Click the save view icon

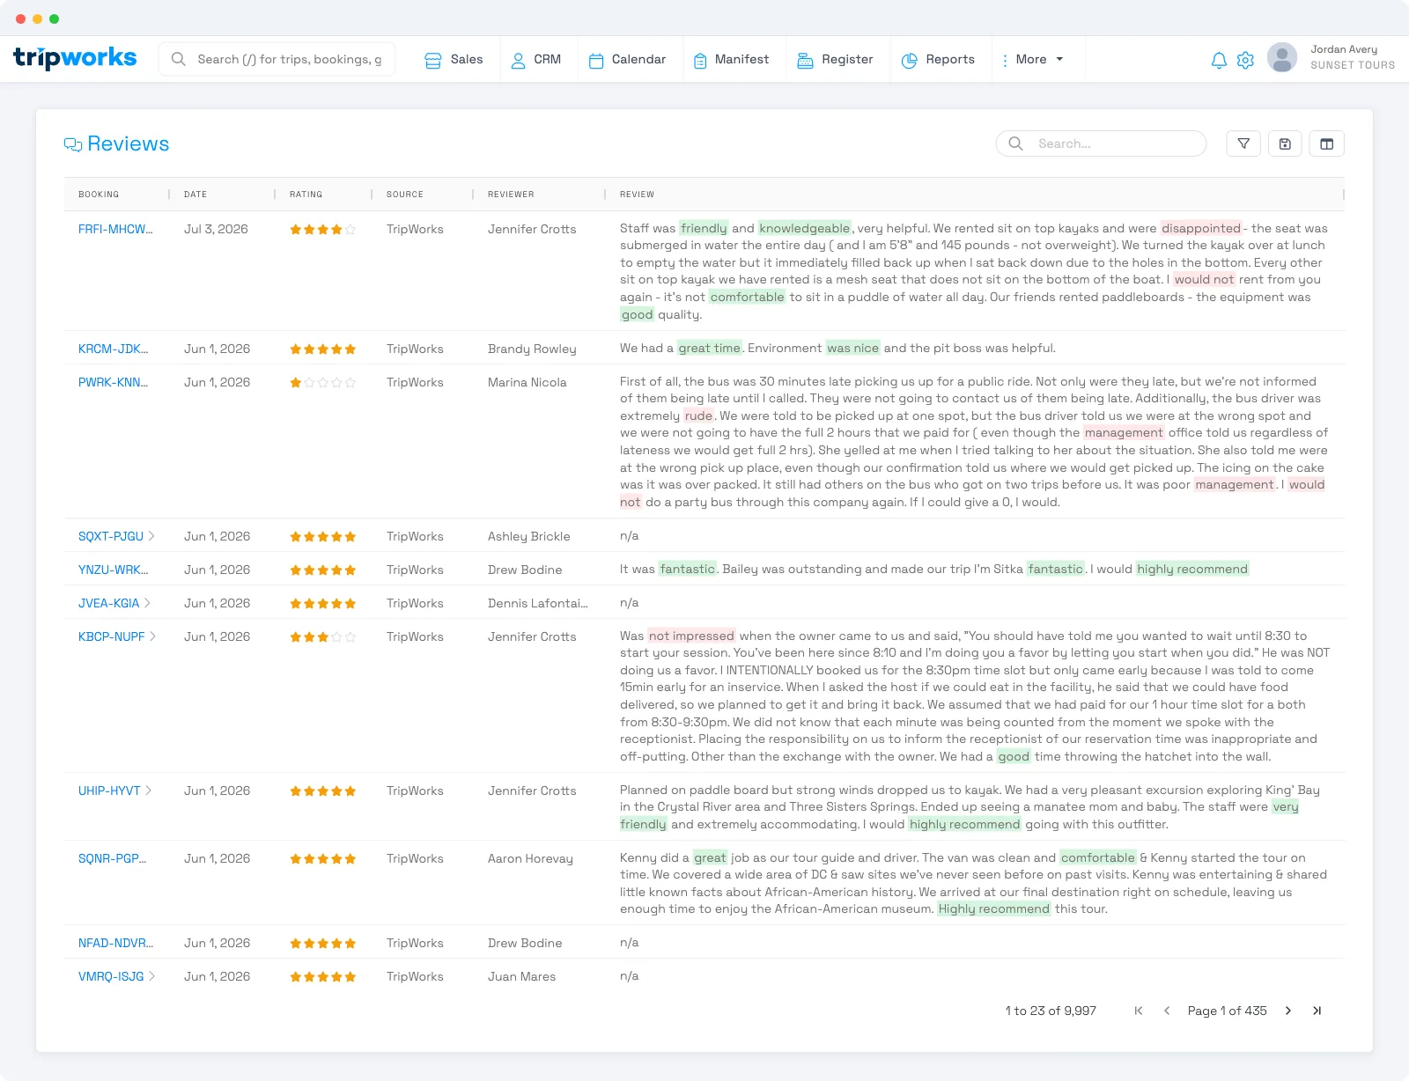[x=1285, y=143]
